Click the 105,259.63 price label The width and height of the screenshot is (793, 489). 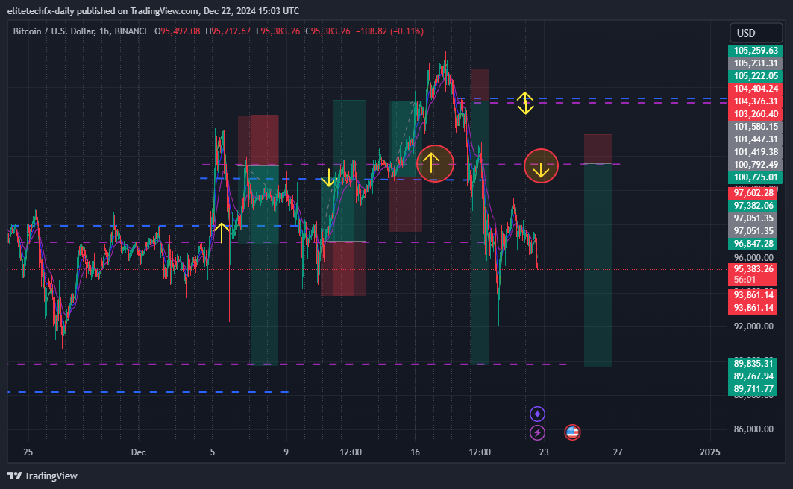pyautogui.click(x=755, y=51)
